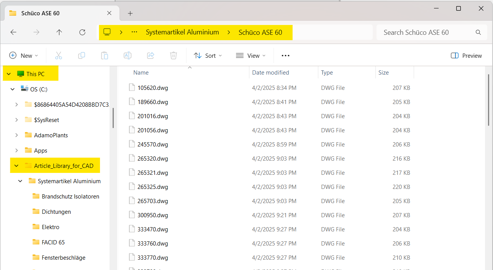Click the New button
The height and width of the screenshot is (270, 493).
point(24,56)
